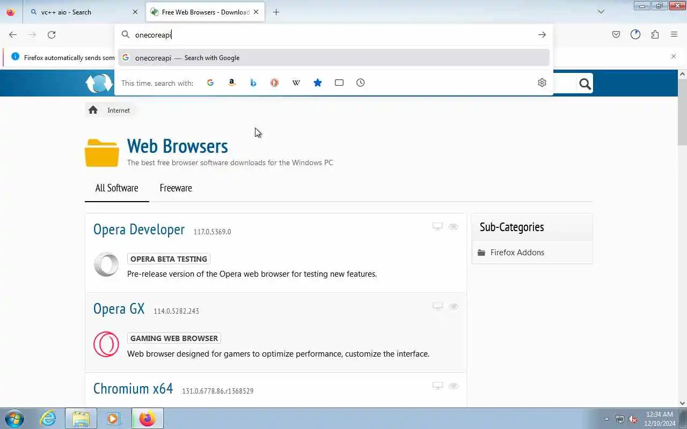Search history using the clock icon
Viewport: 687px width, 429px height.
tap(361, 83)
